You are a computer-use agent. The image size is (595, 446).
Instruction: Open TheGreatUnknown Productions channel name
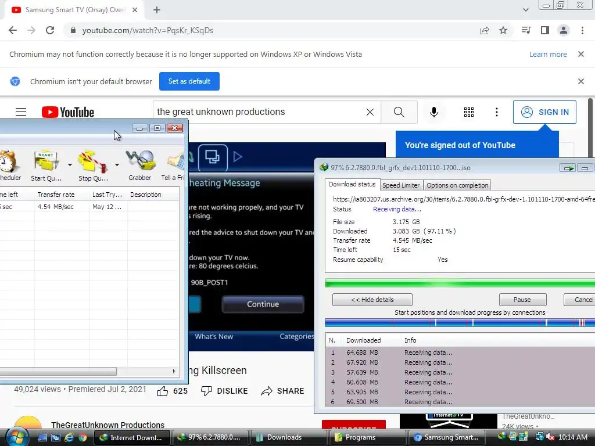pos(107,425)
